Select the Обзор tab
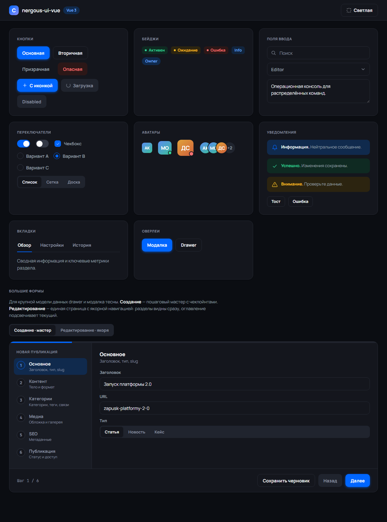 (x=25, y=245)
